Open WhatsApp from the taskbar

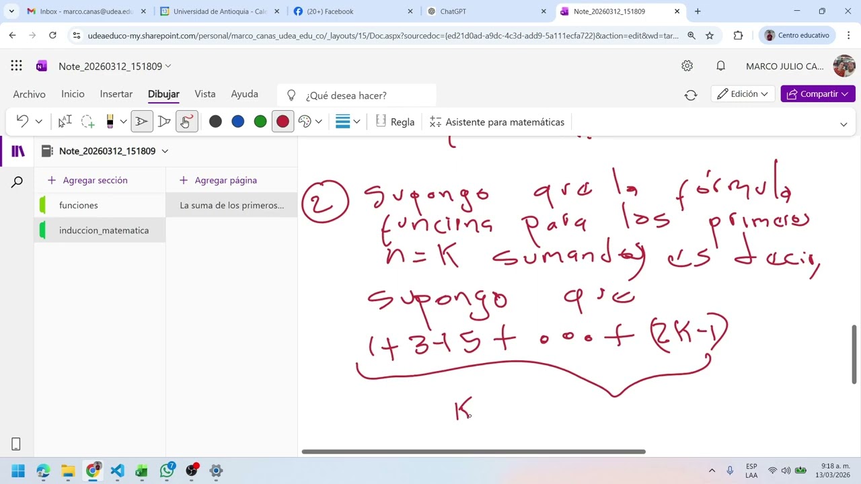pyautogui.click(x=167, y=471)
